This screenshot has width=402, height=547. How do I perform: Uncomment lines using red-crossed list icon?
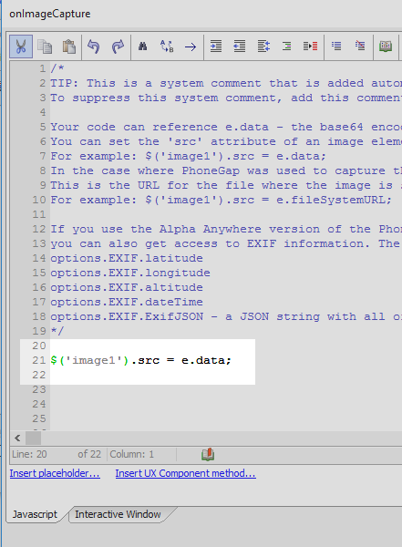(x=360, y=46)
